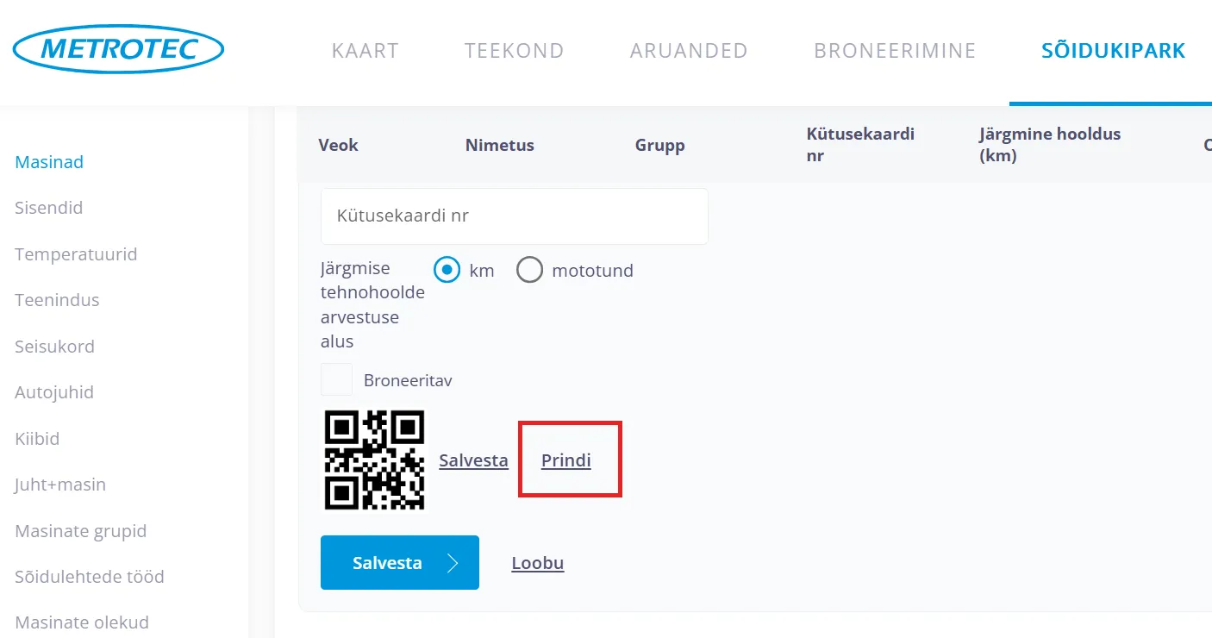Select the mototund radio button
The image size is (1212, 638).
pos(529,271)
